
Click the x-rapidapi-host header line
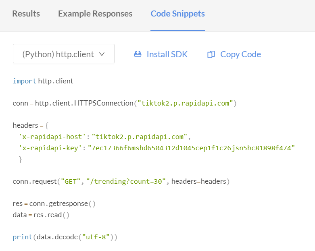[104, 137]
